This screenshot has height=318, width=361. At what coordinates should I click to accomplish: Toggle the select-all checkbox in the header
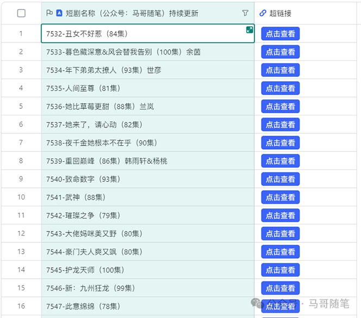click(x=21, y=13)
